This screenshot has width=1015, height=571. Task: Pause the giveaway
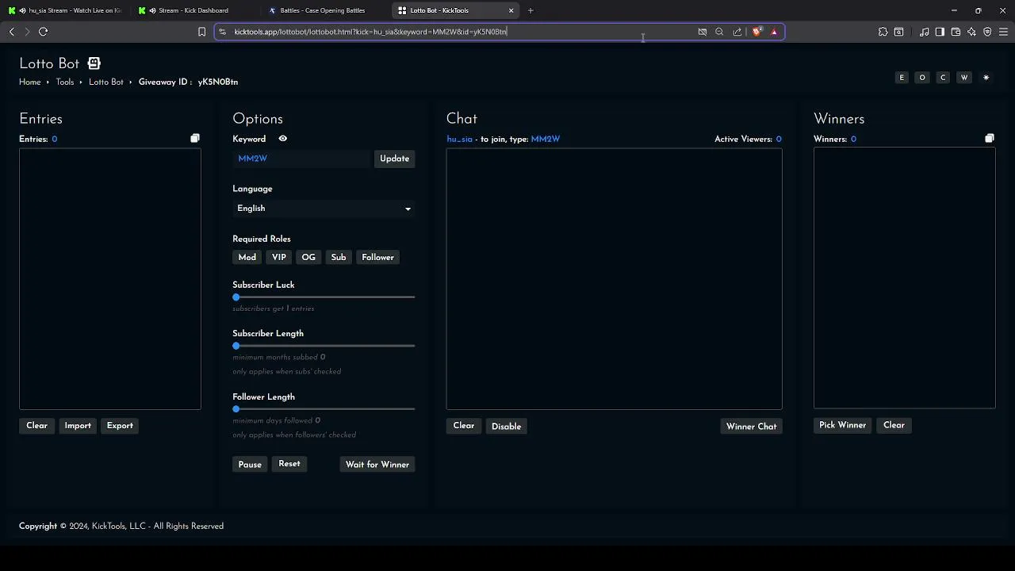click(250, 465)
